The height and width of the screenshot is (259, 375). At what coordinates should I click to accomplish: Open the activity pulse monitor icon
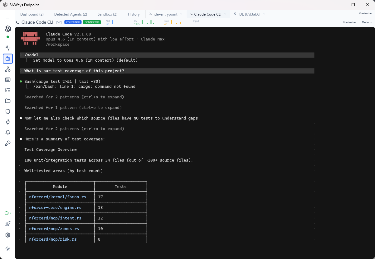8,48
